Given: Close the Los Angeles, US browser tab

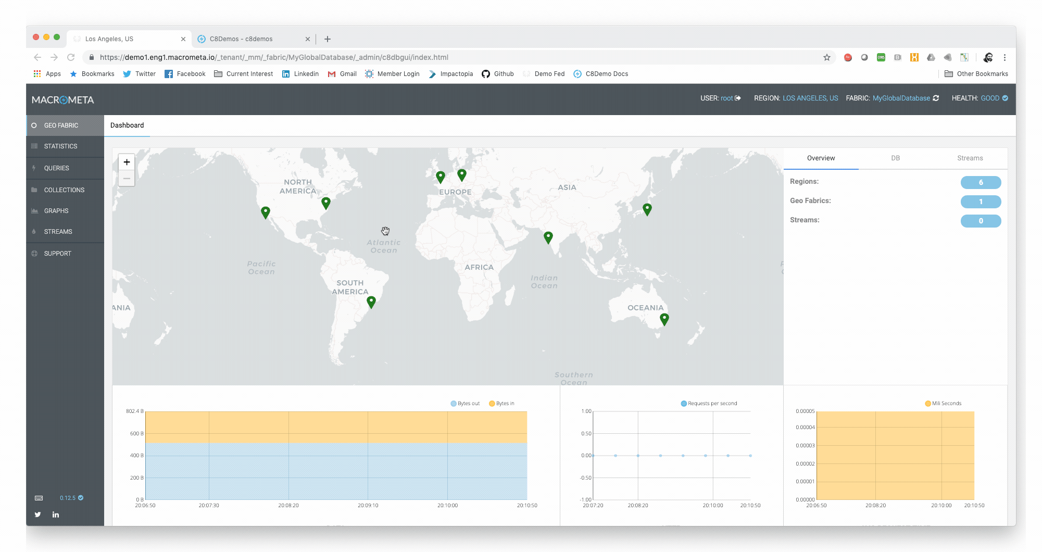Looking at the screenshot, I should (x=183, y=39).
